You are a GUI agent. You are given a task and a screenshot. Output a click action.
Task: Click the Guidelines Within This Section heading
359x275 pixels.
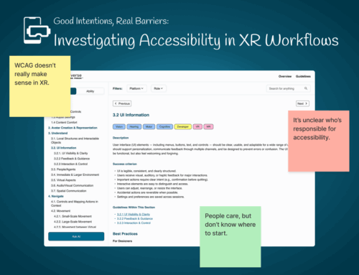(134, 208)
